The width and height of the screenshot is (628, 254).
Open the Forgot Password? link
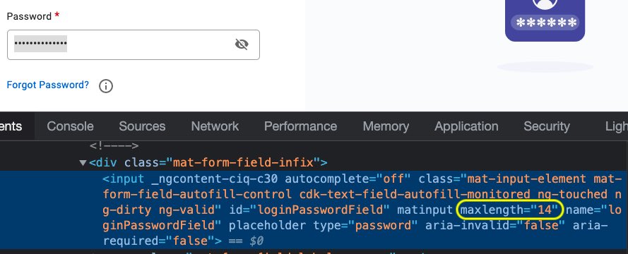47,85
